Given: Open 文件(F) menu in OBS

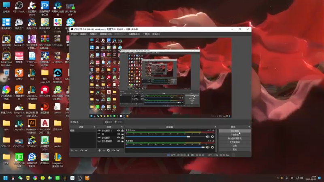Looking at the screenshot, I should 74,34.
